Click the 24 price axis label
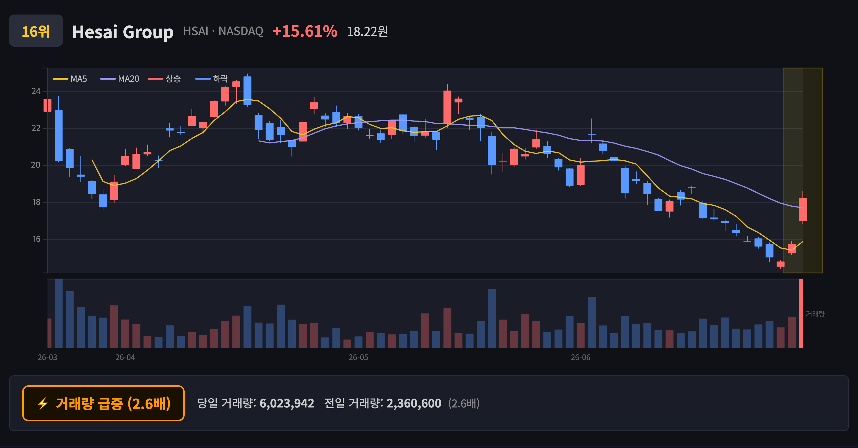The height and width of the screenshot is (448, 858). (36, 91)
